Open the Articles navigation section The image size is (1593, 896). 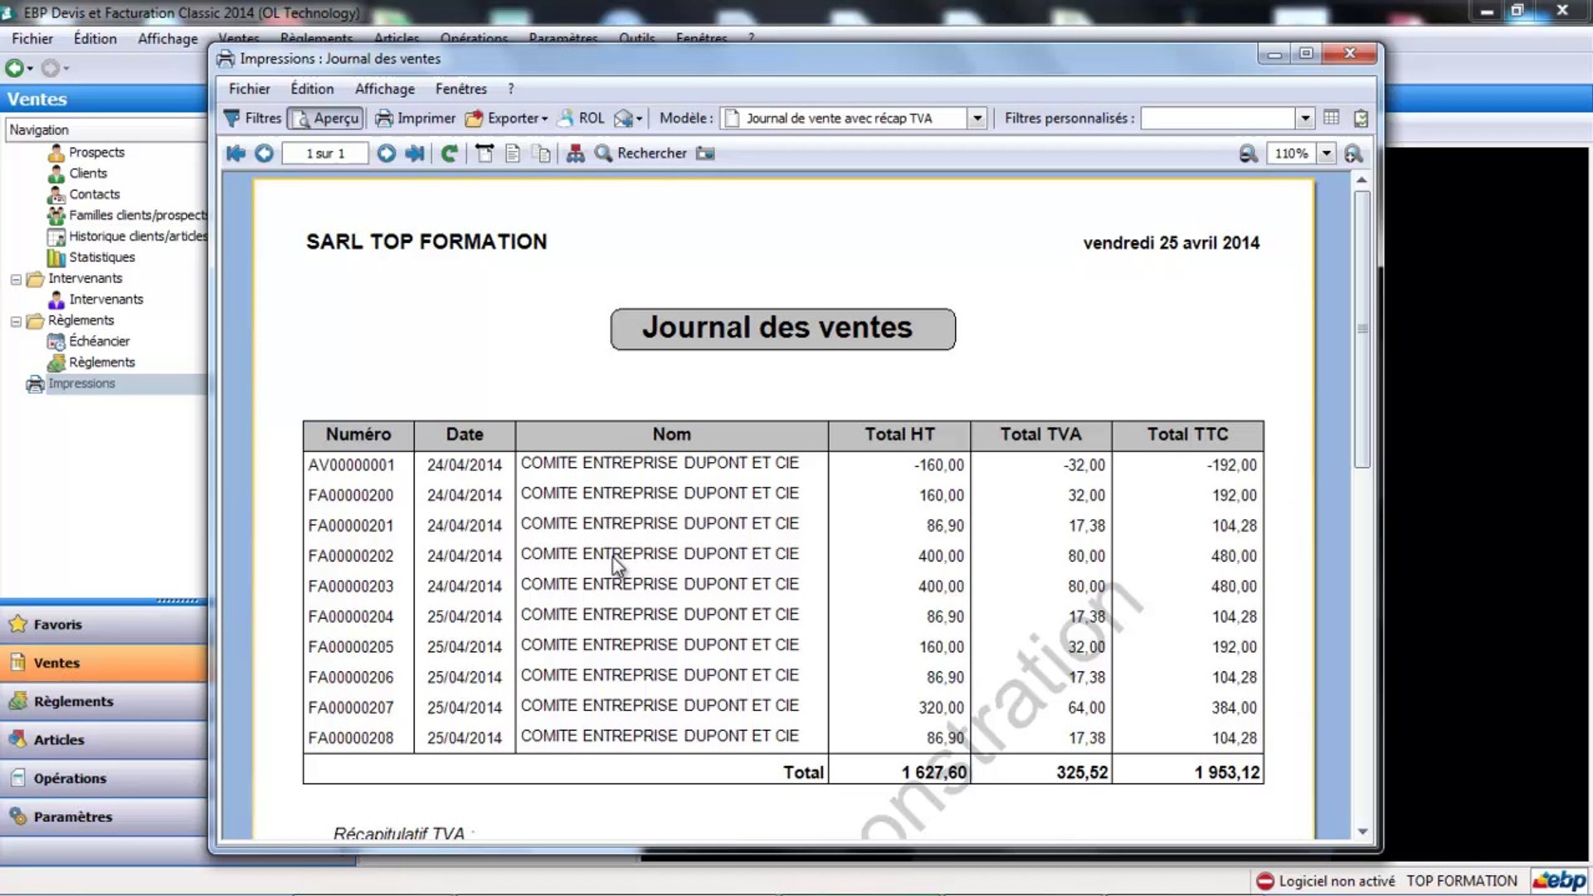coord(58,740)
